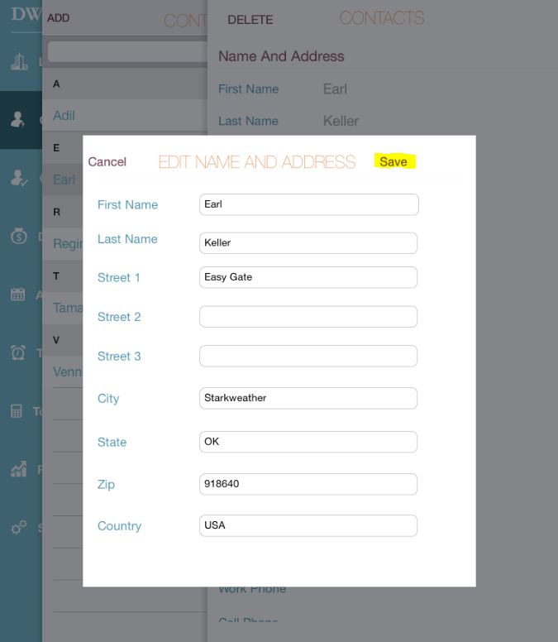The width and height of the screenshot is (558, 642).
Task: Click the empty Street 2 field
Action: point(308,317)
